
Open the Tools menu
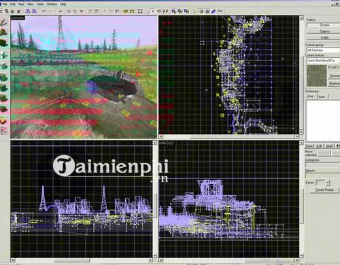pyautogui.click(x=40, y=4)
